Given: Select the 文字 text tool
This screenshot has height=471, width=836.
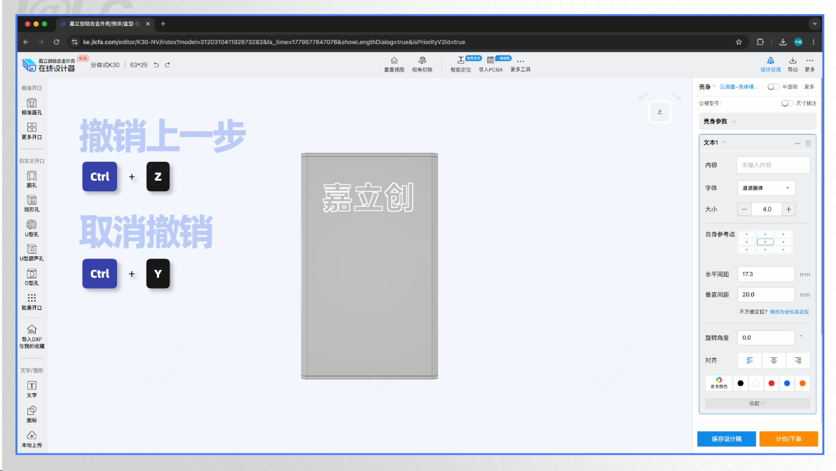Looking at the screenshot, I should [32, 390].
